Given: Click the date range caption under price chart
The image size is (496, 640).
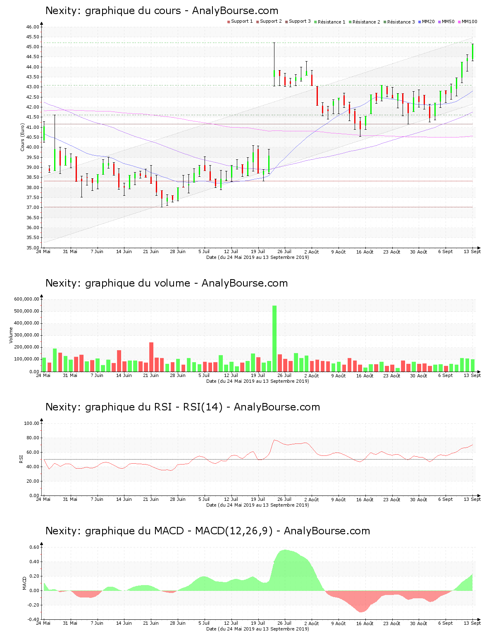Looking at the screenshot, I should (x=258, y=257).
